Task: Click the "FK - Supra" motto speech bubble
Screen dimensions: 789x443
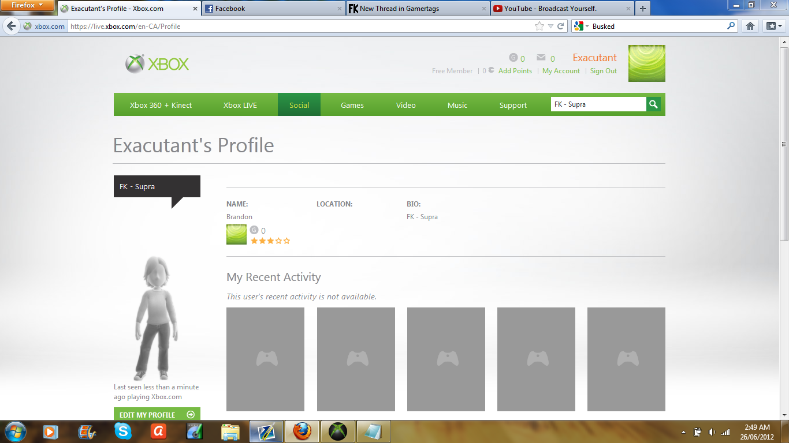Action: pyautogui.click(x=157, y=186)
